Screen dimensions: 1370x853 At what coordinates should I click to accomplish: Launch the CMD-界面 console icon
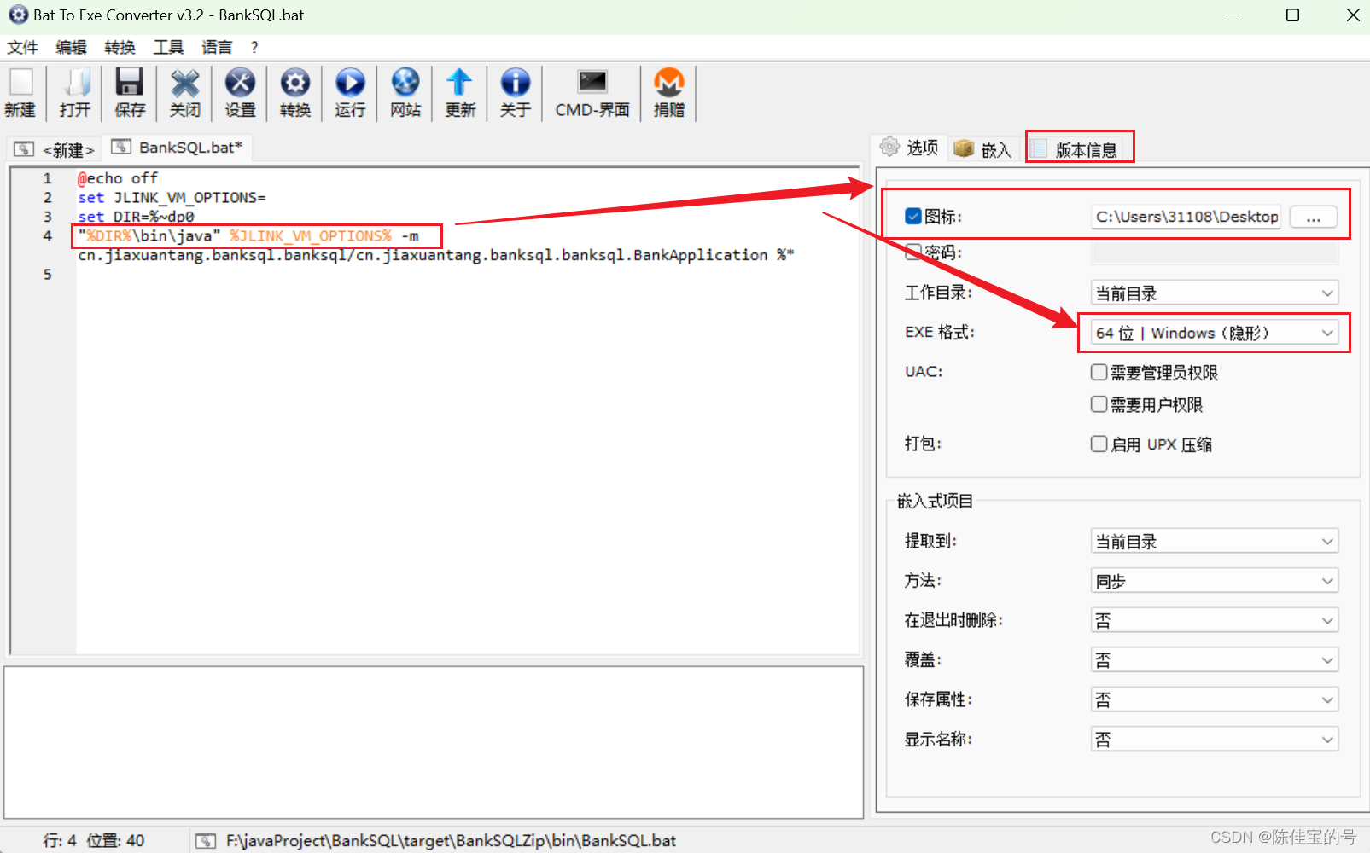(592, 93)
